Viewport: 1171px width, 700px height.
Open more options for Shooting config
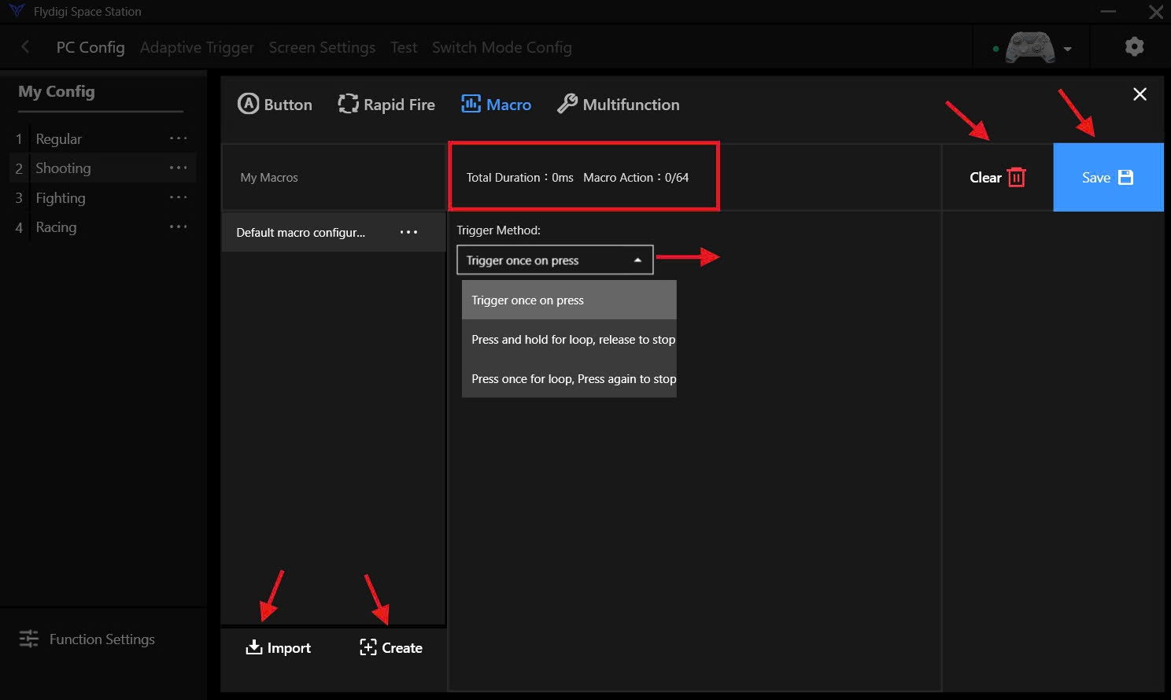[179, 168]
